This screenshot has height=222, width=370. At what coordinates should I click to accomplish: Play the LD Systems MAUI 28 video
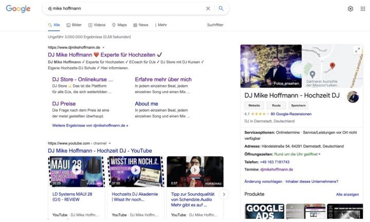(x=76, y=170)
